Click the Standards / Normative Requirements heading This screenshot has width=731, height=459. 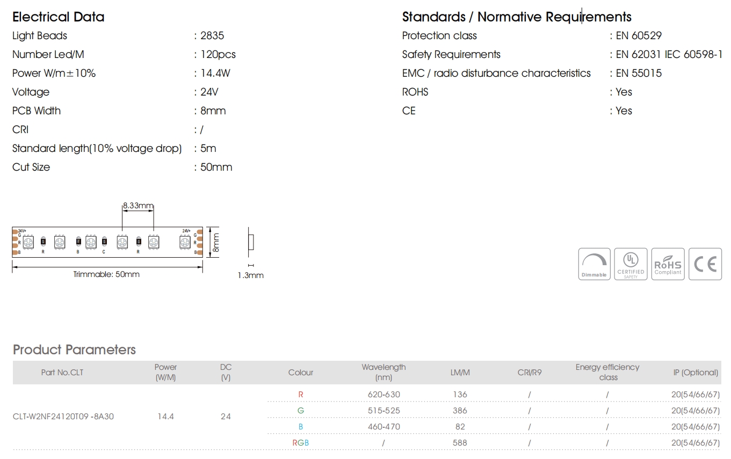point(517,17)
